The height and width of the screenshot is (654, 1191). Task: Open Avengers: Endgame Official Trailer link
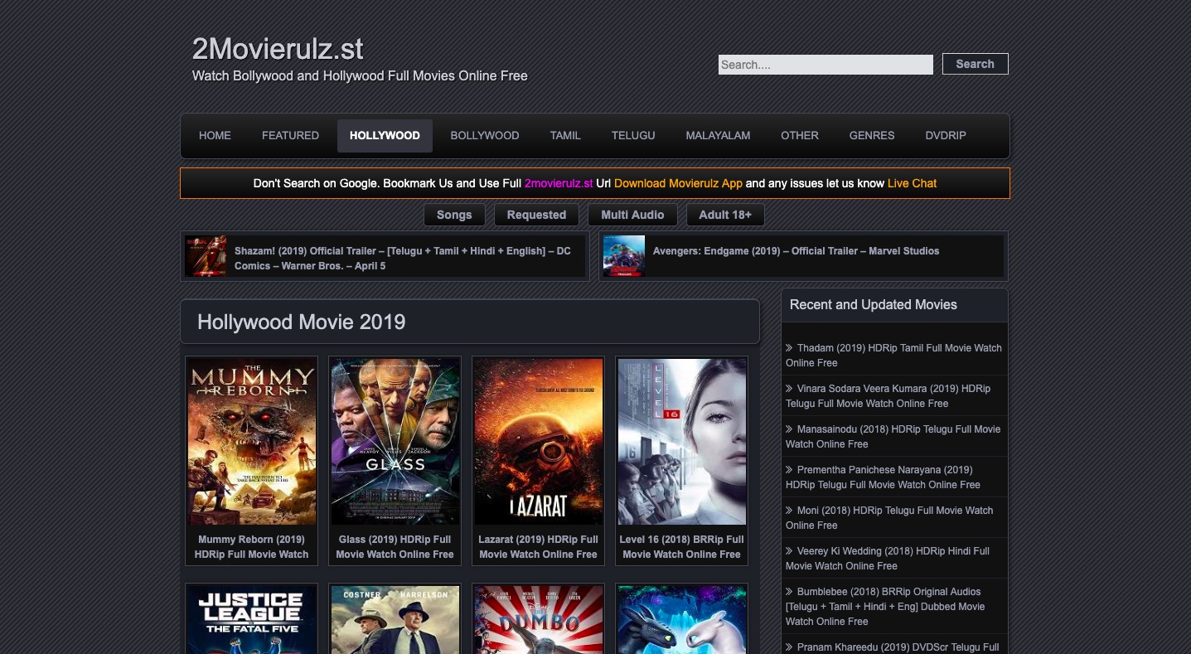coord(796,250)
